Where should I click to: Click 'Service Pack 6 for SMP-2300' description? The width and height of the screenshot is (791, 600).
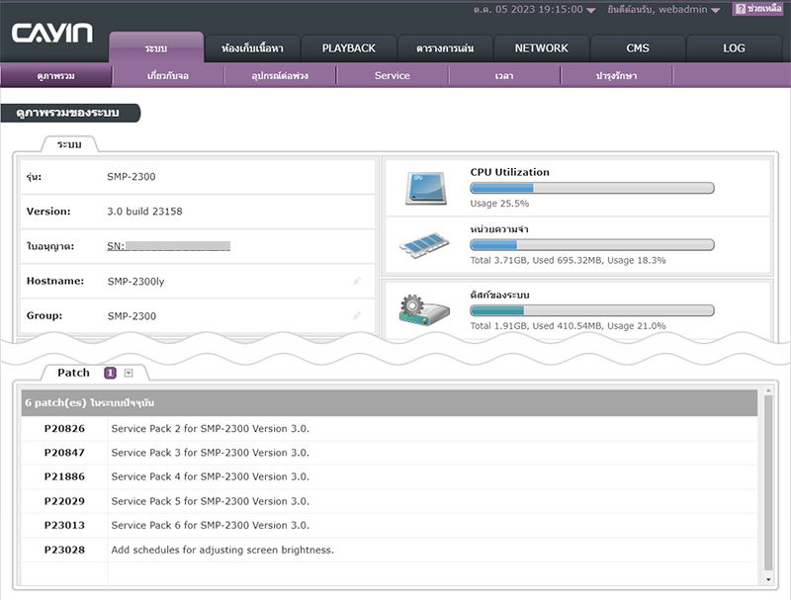click(x=211, y=526)
